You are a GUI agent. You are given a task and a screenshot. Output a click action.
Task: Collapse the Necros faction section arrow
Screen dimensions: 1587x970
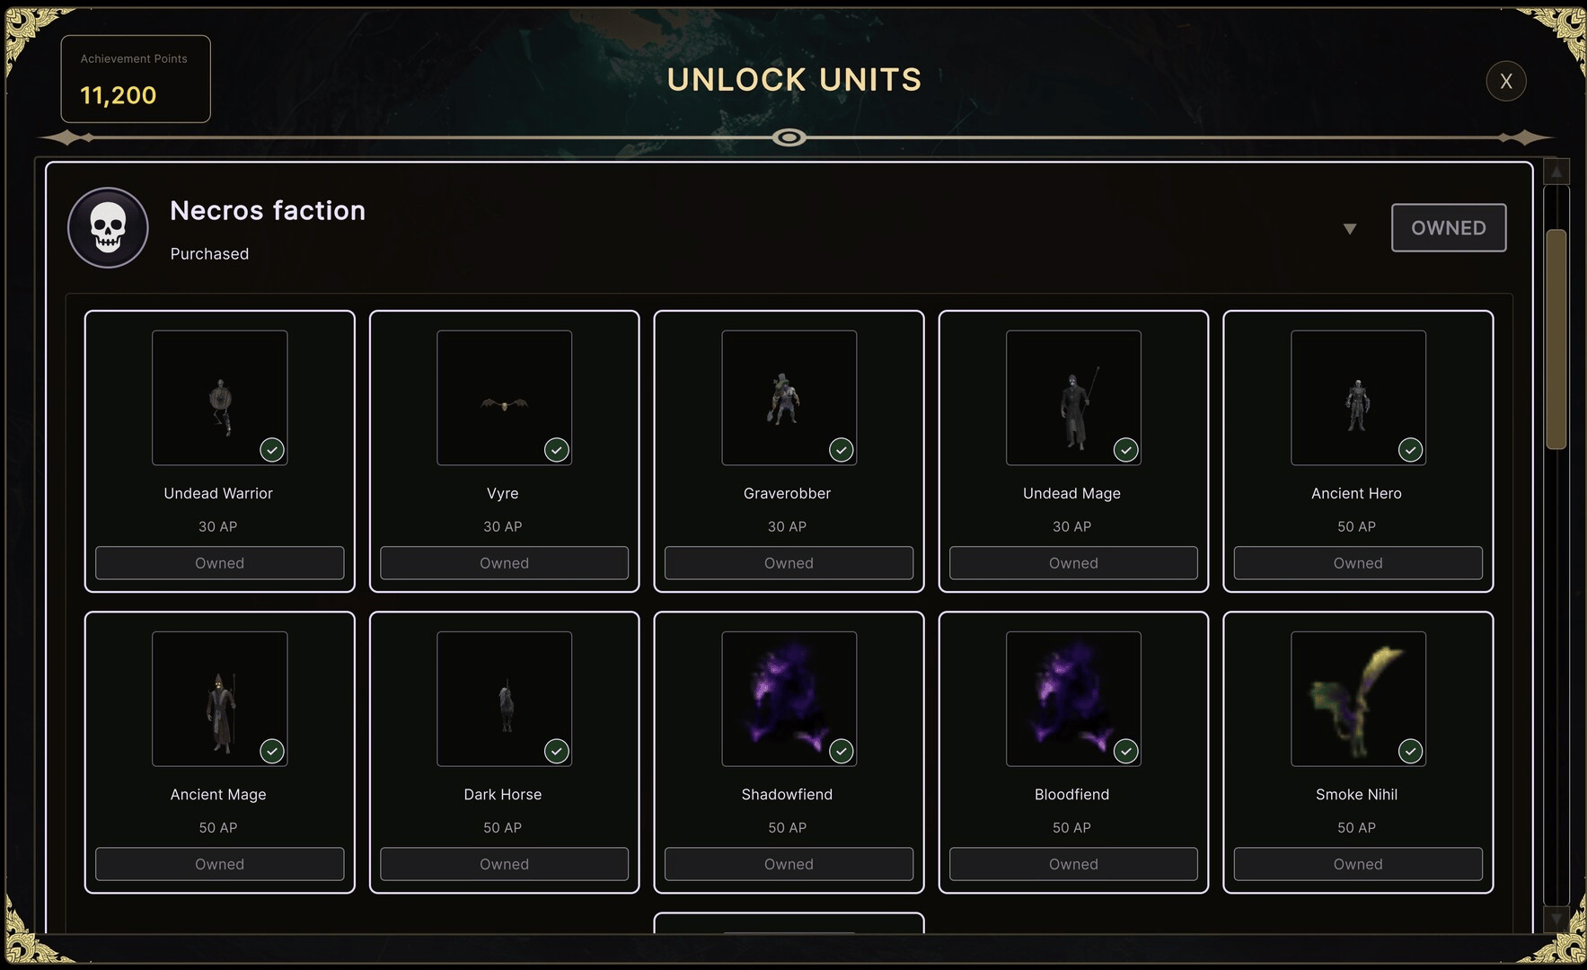click(x=1349, y=229)
